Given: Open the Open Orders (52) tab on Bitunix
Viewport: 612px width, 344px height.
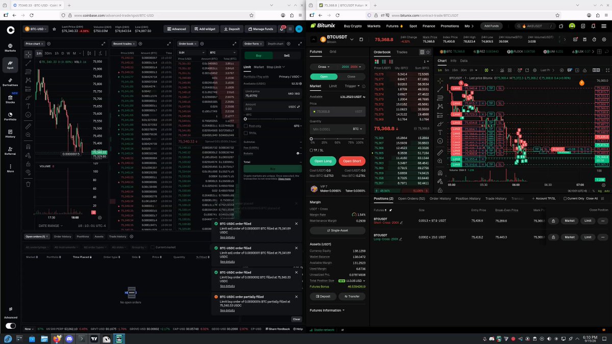Looking at the screenshot, I should click(x=412, y=198).
